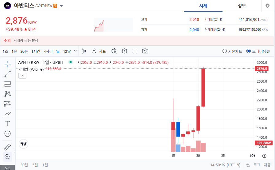
Task: Set chart range to 5일
Action: point(35,165)
